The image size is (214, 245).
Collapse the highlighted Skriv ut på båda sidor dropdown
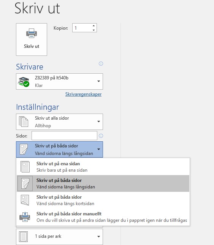point(59,150)
